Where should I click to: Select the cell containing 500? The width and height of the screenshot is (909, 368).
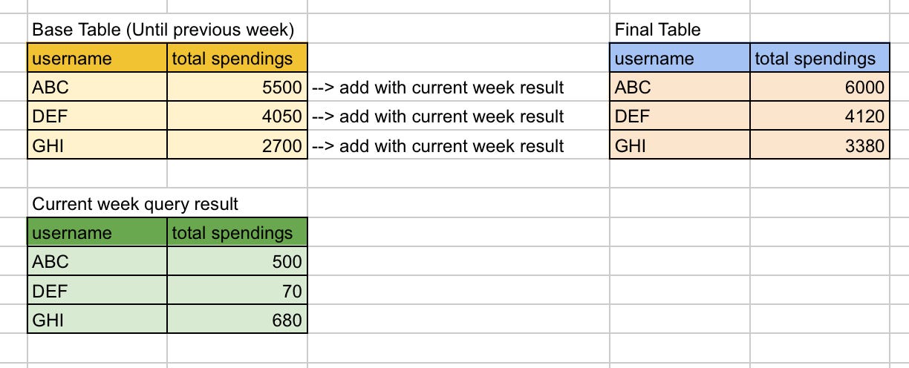[x=237, y=262]
